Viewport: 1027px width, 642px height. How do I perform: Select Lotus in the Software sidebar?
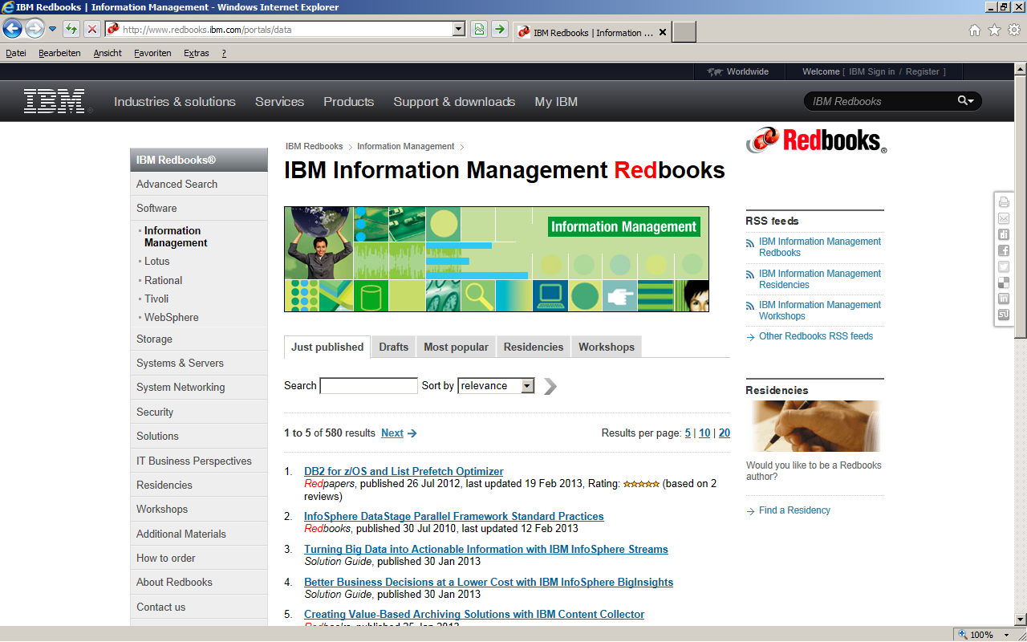(157, 262)
